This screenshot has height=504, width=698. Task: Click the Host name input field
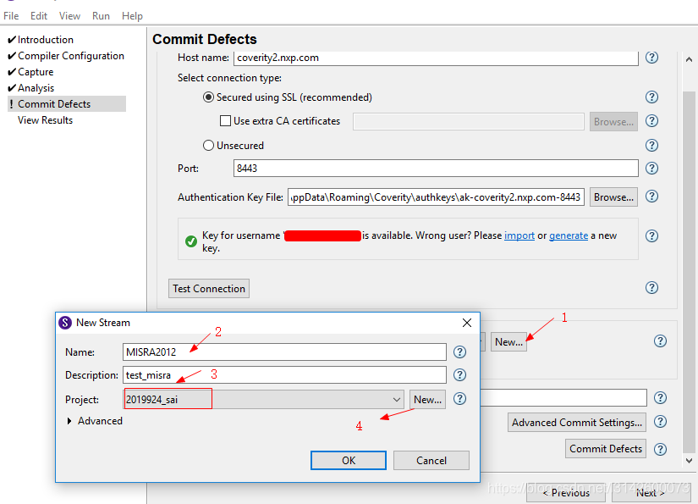(x=436, y=58)
